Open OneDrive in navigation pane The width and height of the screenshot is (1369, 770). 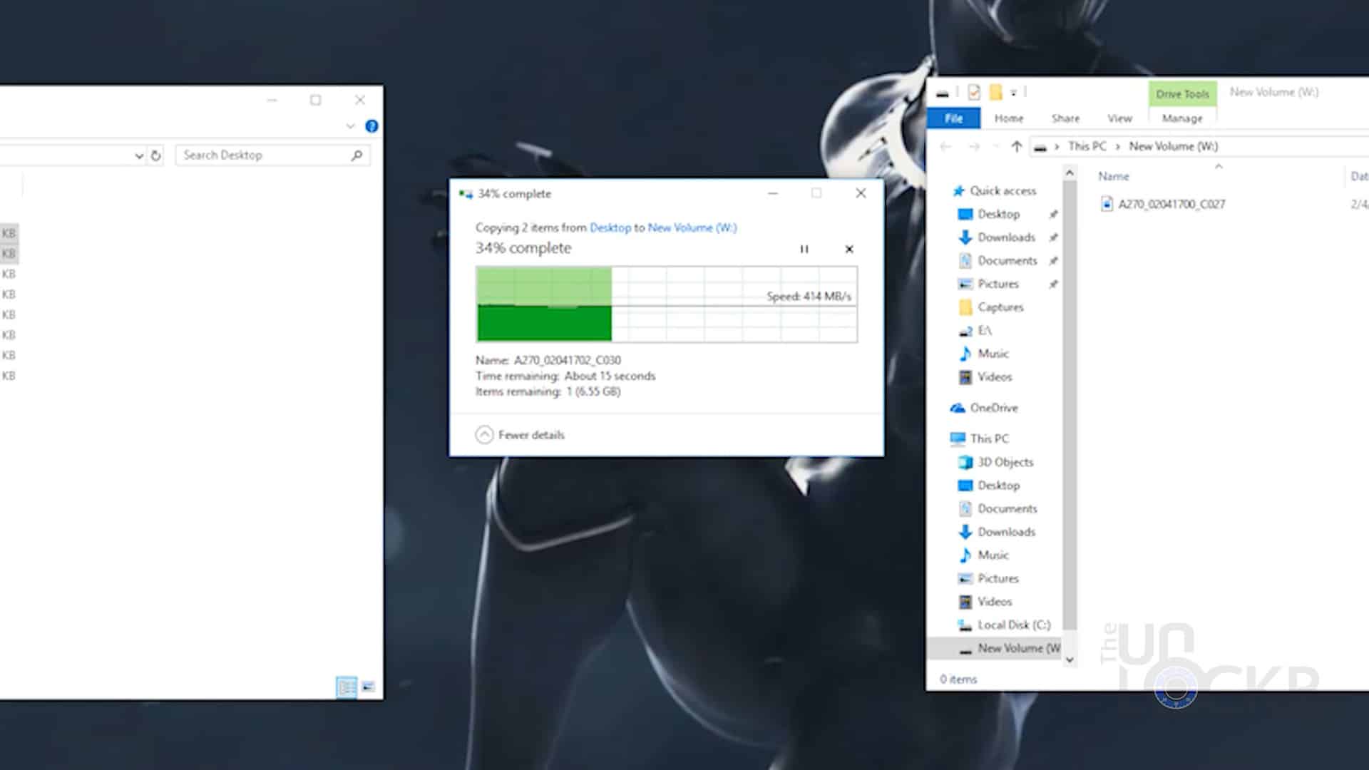coord(993,408)
